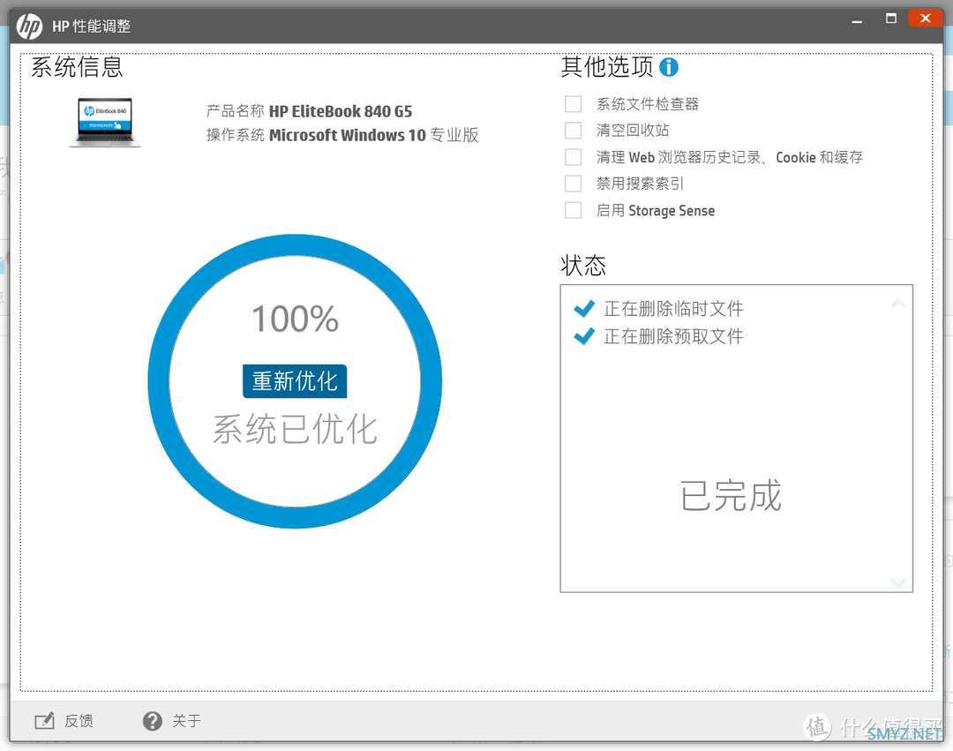Click the HP logo in title bar
The image size is (953, 751).
pos(29,26)
